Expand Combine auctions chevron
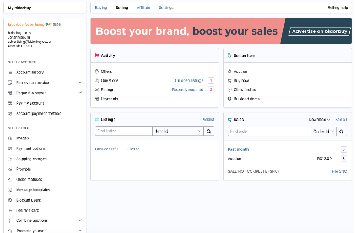Viewport: 356px width, 233px height. [80, 220]
